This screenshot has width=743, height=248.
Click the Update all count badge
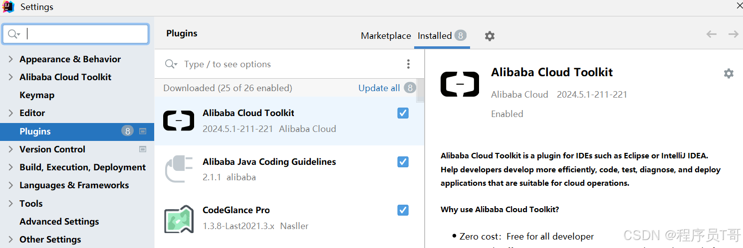pos(410,88)
